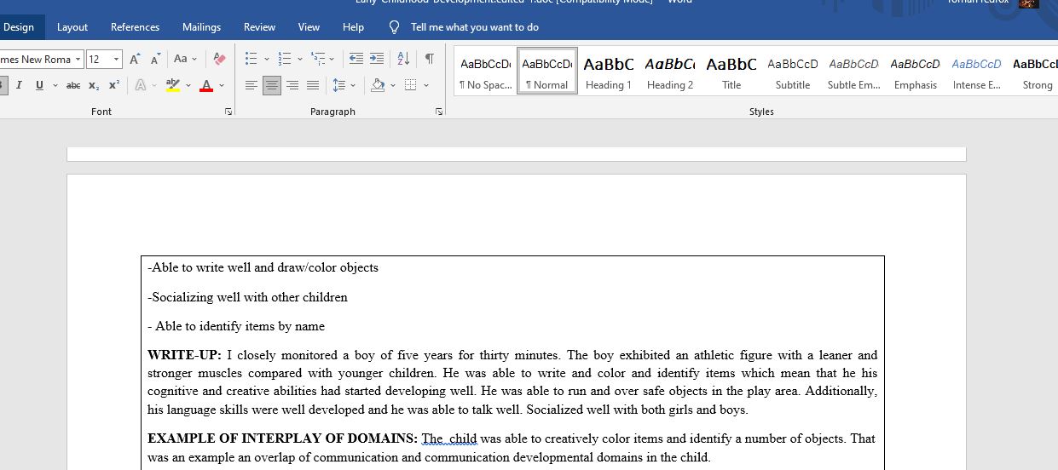Screen dimensions: 1058x470
Task: Click the Shading paint bucket icon
Action: coord(378,85)
